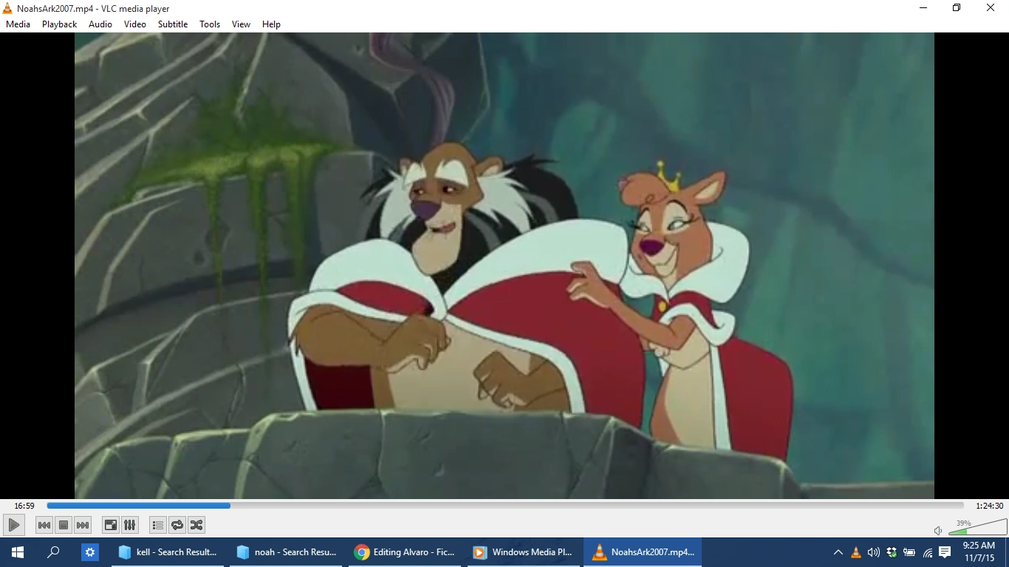1009x567 pixels.
Task: Open taskbar search magnifier
Action: point(53,552)
